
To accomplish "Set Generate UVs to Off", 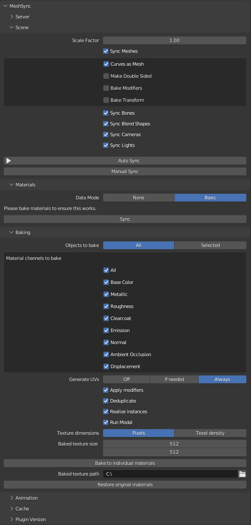I will [x=126, y=379].
